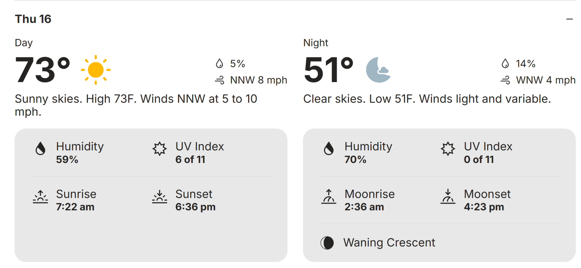Click the day humidity droplet icon

click(x=41, y=149)
